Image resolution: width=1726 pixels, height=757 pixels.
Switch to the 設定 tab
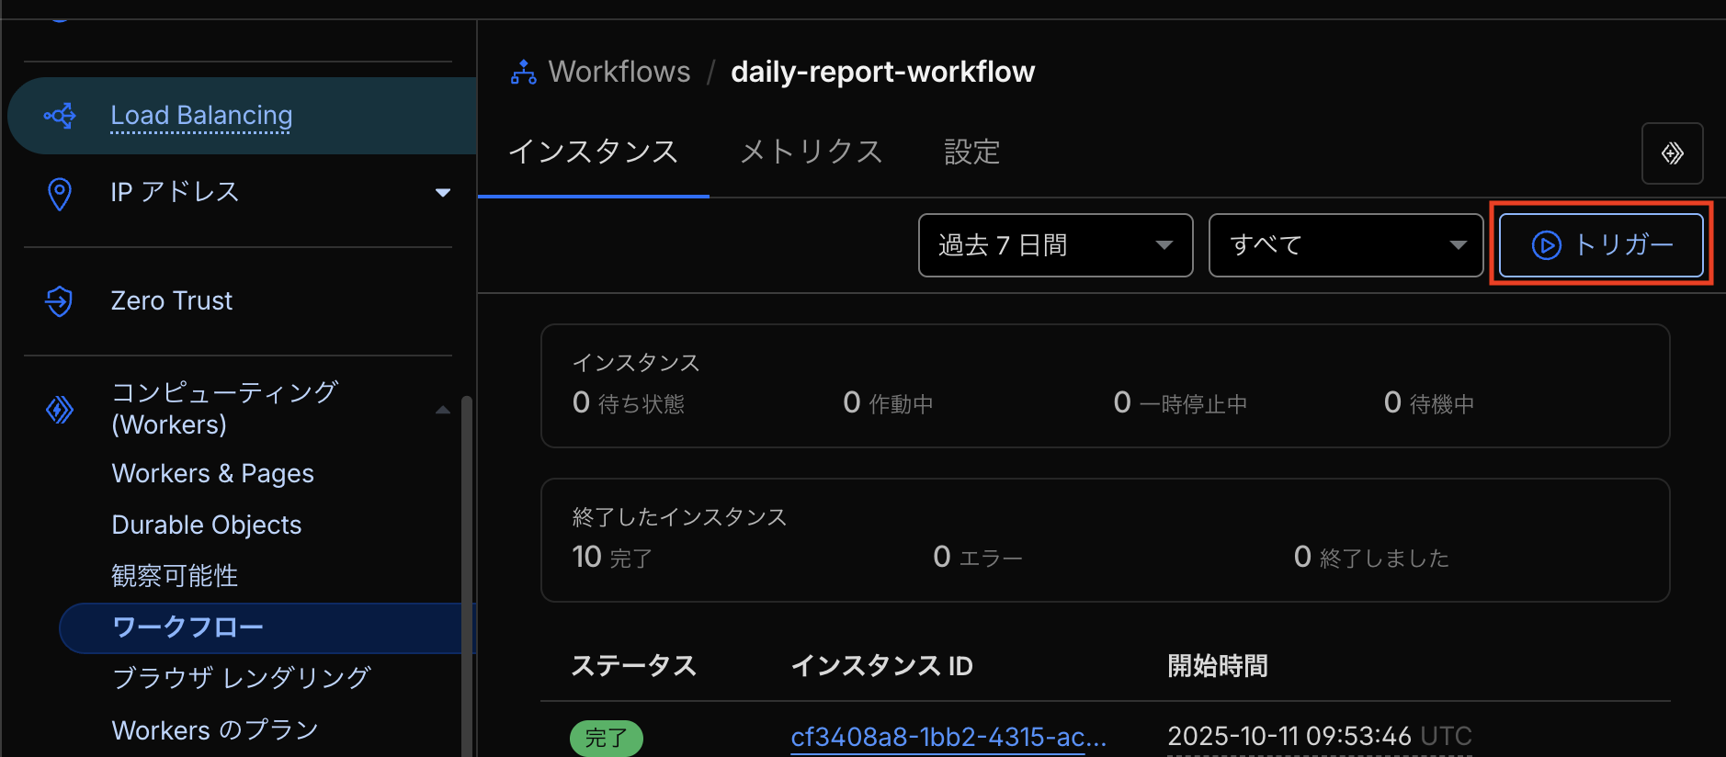[x=971, y=152]
